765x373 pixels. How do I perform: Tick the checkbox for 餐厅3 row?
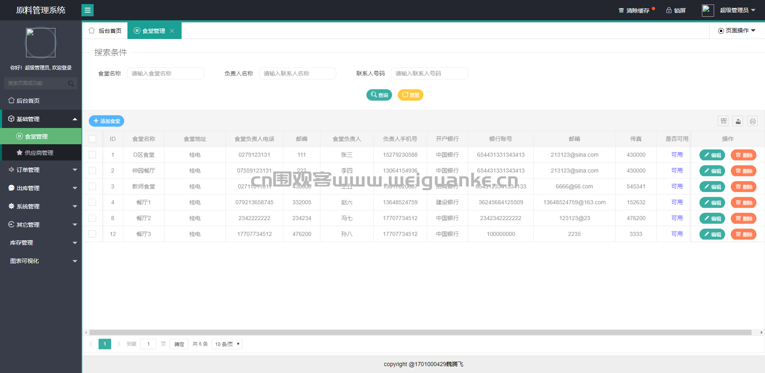point(92,234)
